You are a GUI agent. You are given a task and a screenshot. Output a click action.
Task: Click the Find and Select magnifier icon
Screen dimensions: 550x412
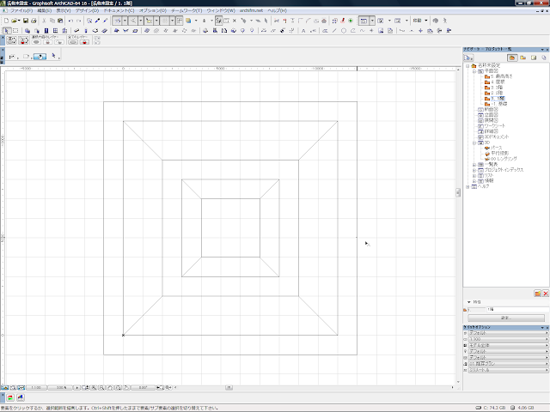(x=89, y=21)
